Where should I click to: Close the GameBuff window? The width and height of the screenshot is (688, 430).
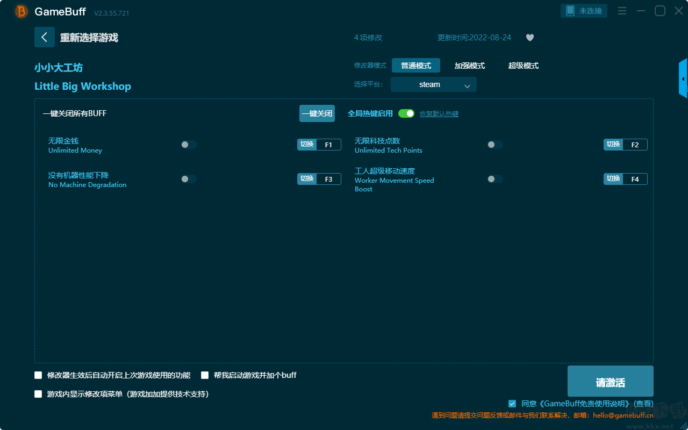click(679, 11)
